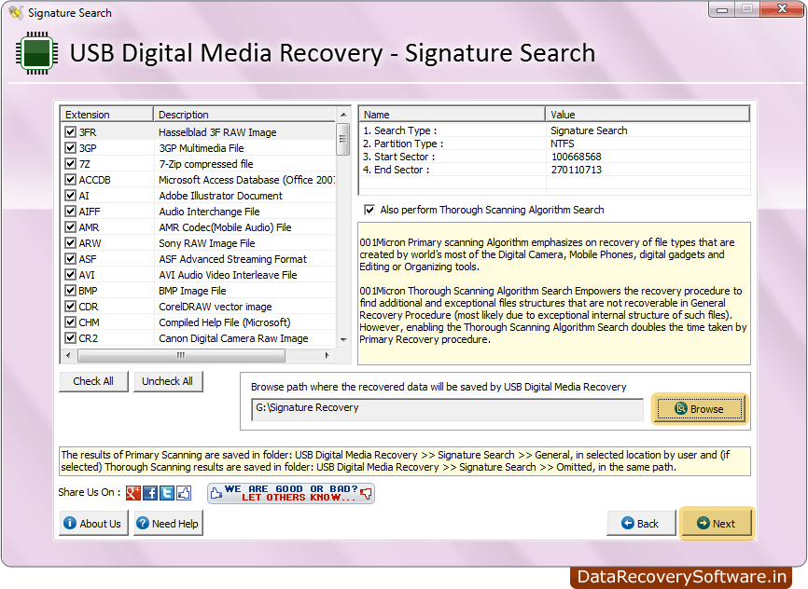Toggle the CR2 extension checkbox
Viewport: 808px width, 589px height.
[71, 337]
